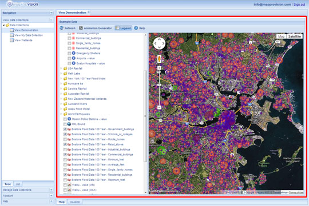The image size is (309, 206).
Task: Open View Wetlands in the navigation tree
Action: 23,41
